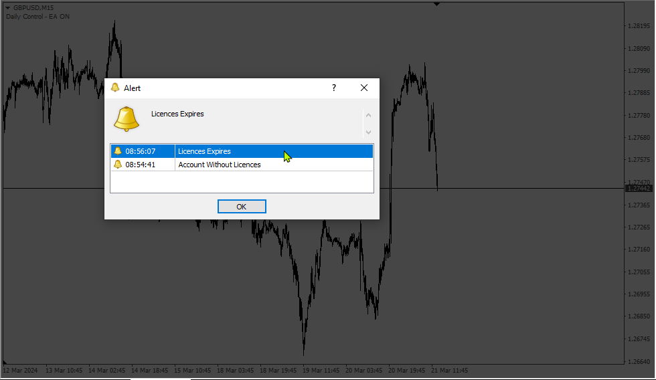Viewport: 656px width, 380px height.
Task: Click the up arrow of alert message scroller
Action: pyautogui.click(x=369, y=115)
